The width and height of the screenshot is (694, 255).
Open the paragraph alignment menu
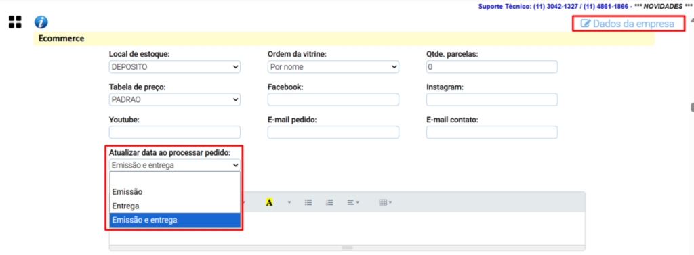(x=352, y=202)
